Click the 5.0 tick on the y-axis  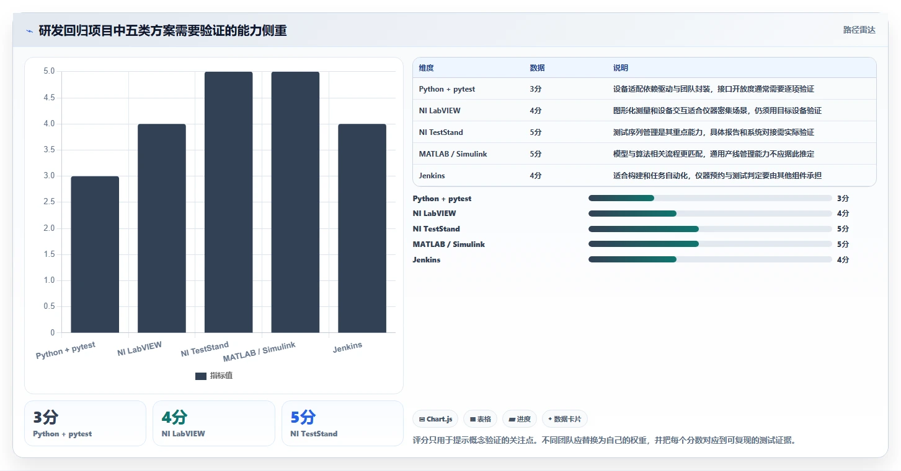pyautogui.click(x=48, y=72)
